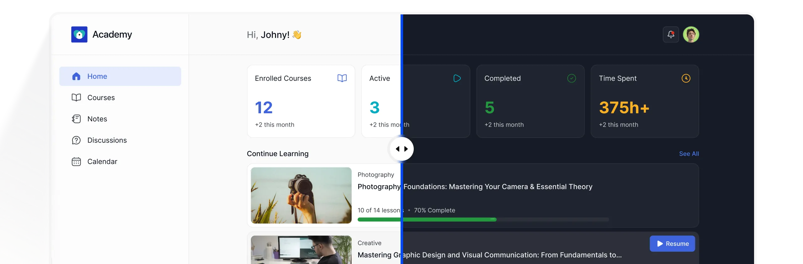
Task: Click the Resume button
Action: [x=672, y=244]
